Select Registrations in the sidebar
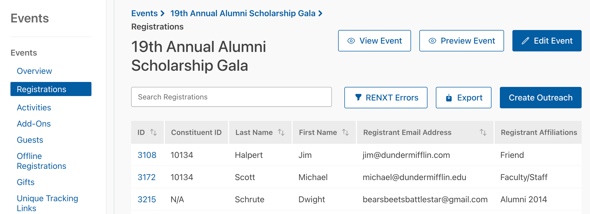The height and width of the screenshot is (214, 590). (x=51, y=89)
